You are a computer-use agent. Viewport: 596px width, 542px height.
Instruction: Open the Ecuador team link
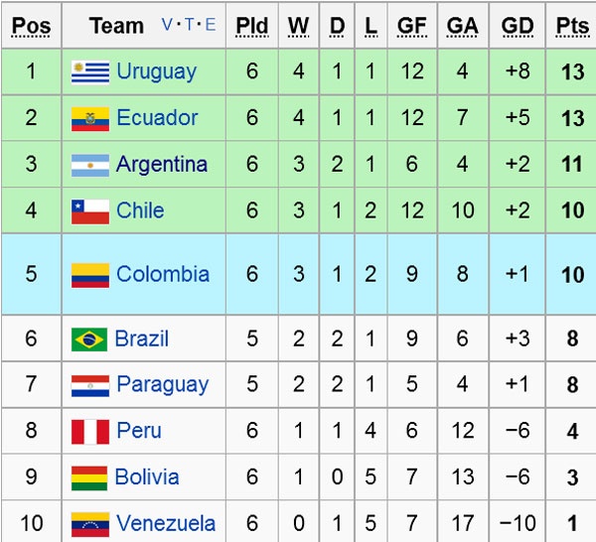tap(157, 118)
